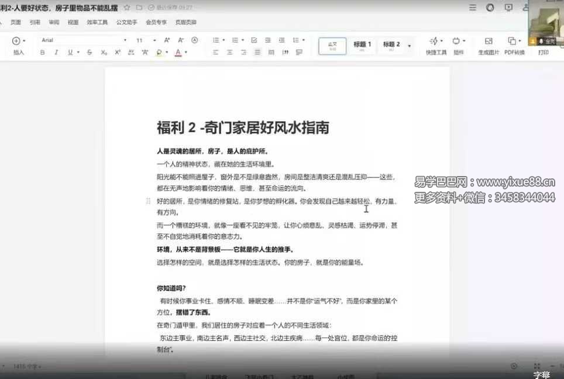Click the heading 福利 2 -奇门家居好风水指南

pos(243,128)
